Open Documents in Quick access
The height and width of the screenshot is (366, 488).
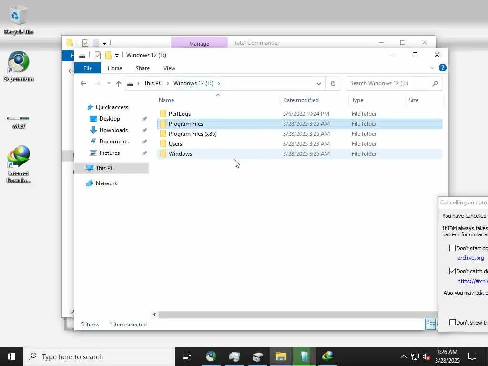pos(114,142)
